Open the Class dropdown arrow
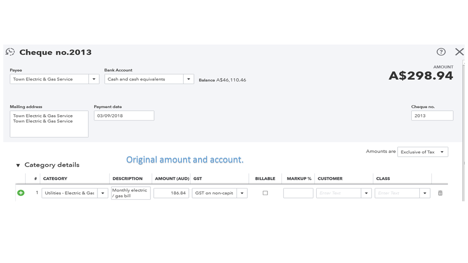 [x=425, y=193]
